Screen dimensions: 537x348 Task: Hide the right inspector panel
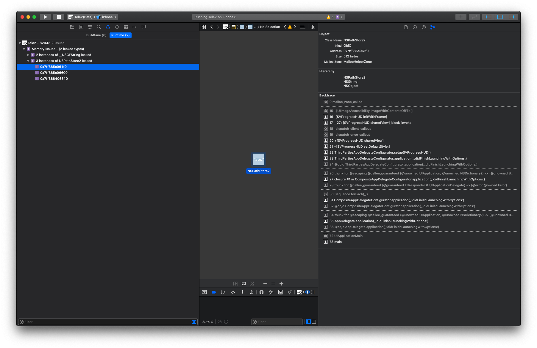pos(512,17)
